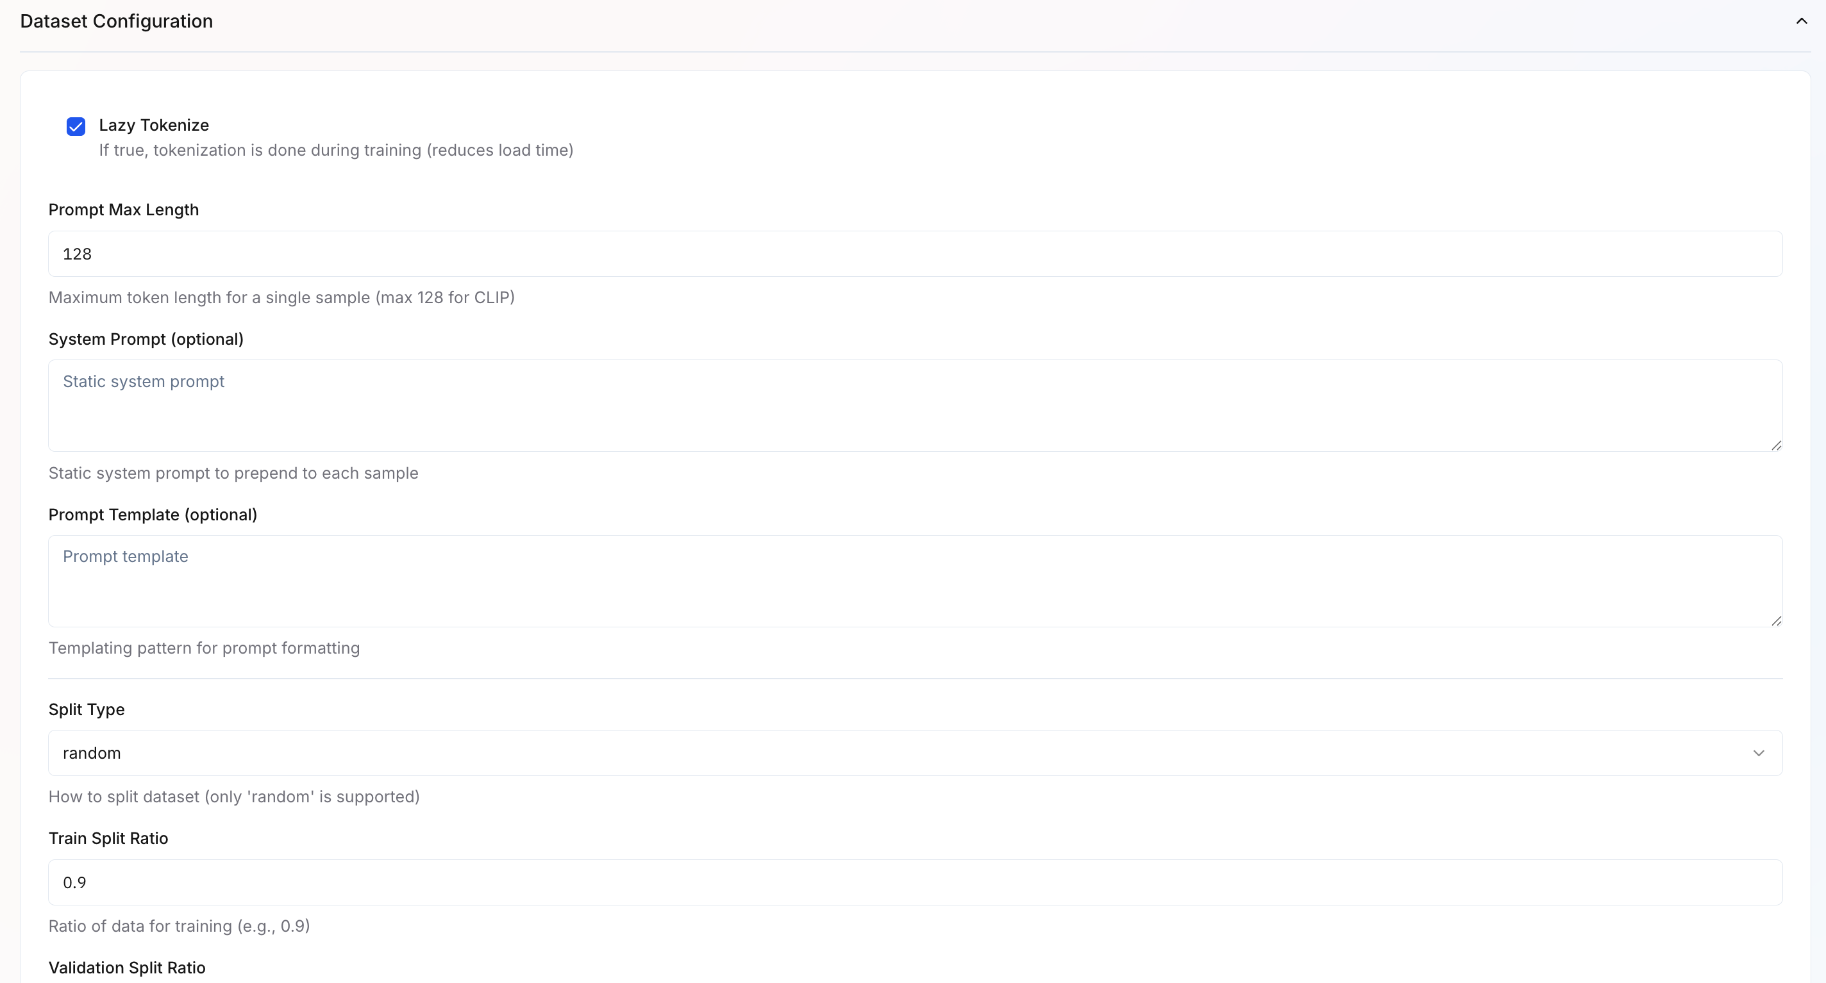Uncheck the Lazy Tokenize checkbox
This screenshot has height=983, width=1826.
(75, 126)
